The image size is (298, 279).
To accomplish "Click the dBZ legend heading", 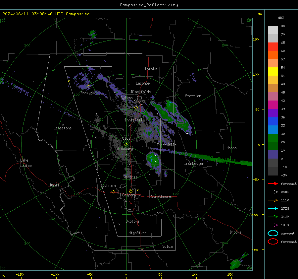I will click(281, 18).
